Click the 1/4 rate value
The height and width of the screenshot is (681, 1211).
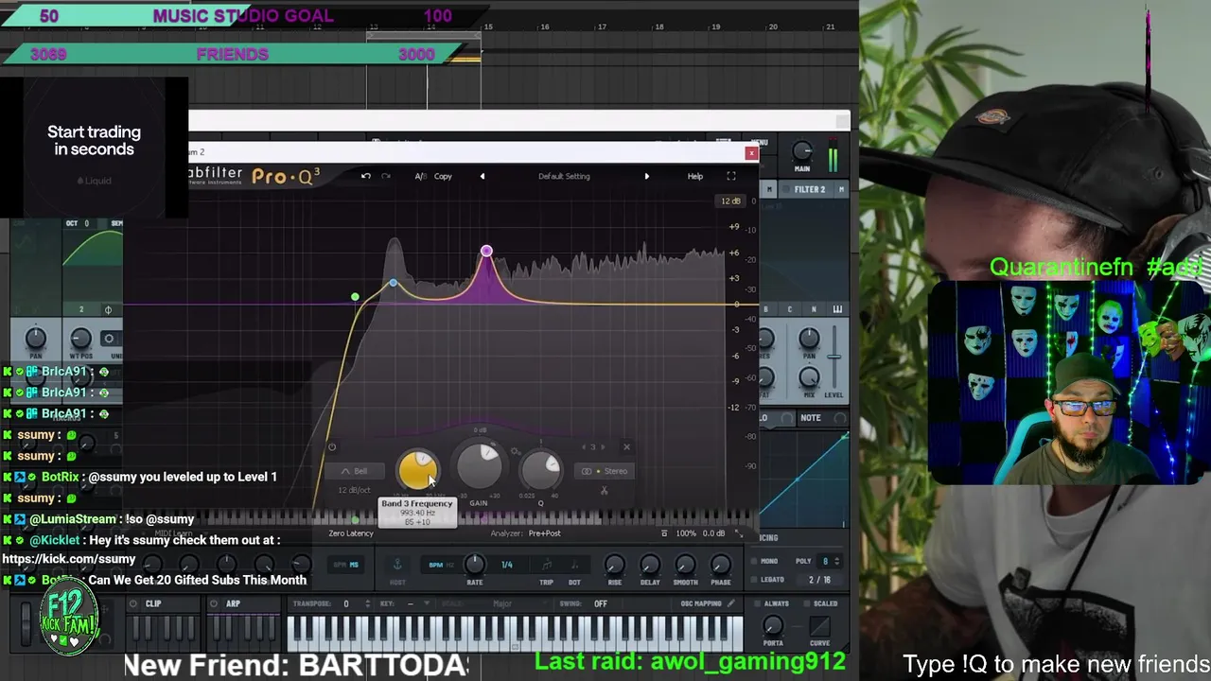507,565
